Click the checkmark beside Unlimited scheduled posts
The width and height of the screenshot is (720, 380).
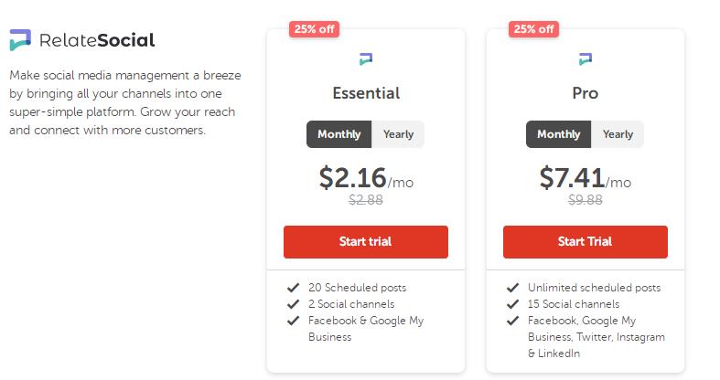tap(512, 288)
